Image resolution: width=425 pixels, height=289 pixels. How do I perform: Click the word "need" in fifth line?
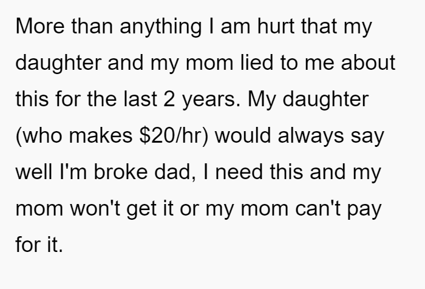[239, 172]
